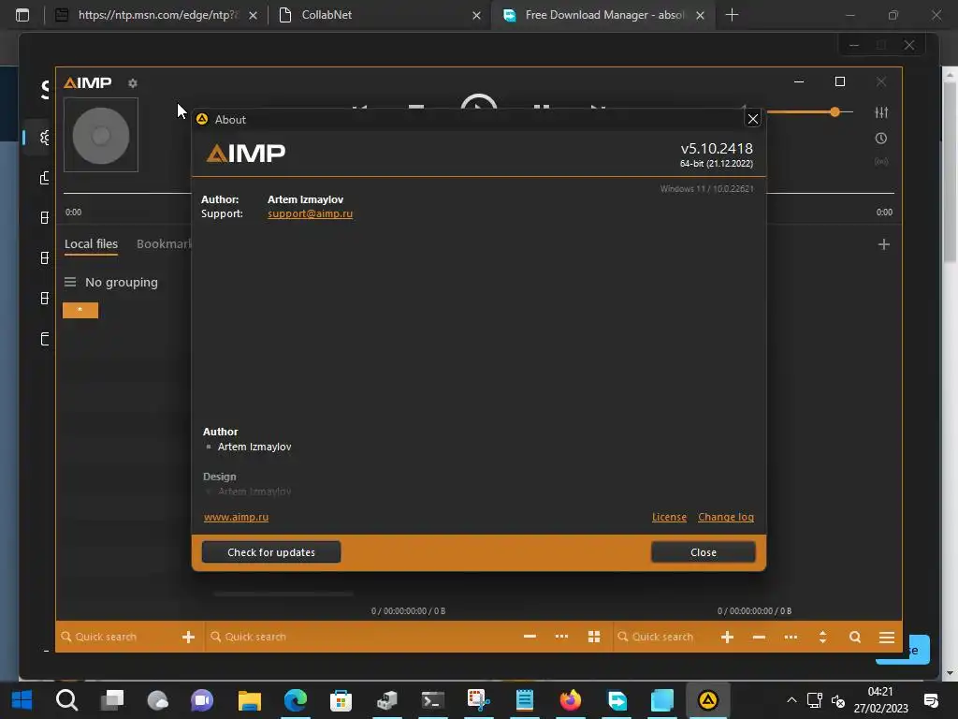The height and width of the screenshot is (719, 958).
Task: Open the browser tab actions menu icon
Action: [x=22, y=15]
